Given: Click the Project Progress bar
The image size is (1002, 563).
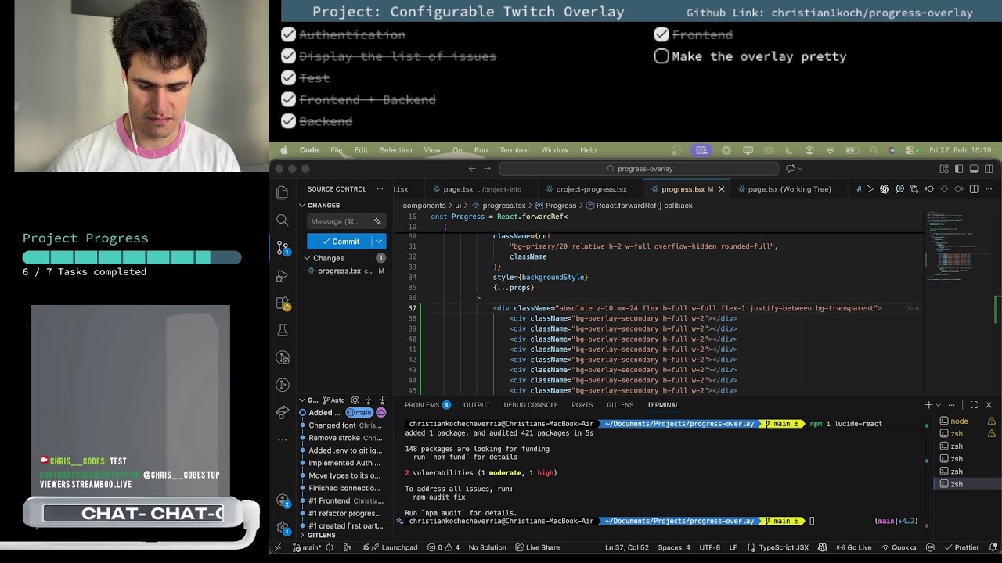Looking at the screenshot, I should (132, 257).
